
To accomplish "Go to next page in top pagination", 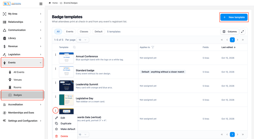I will (237, 40).
